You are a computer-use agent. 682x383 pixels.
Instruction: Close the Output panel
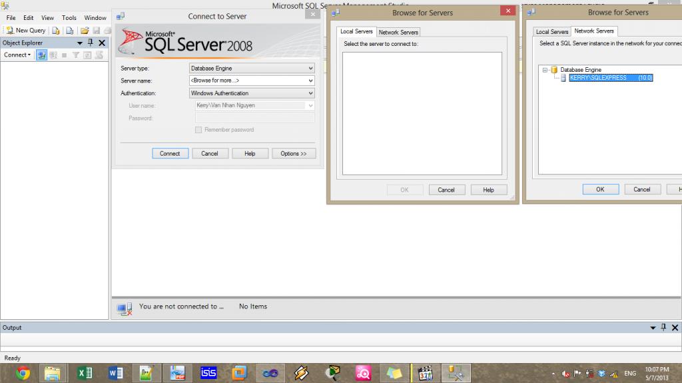tap(675, 327)
